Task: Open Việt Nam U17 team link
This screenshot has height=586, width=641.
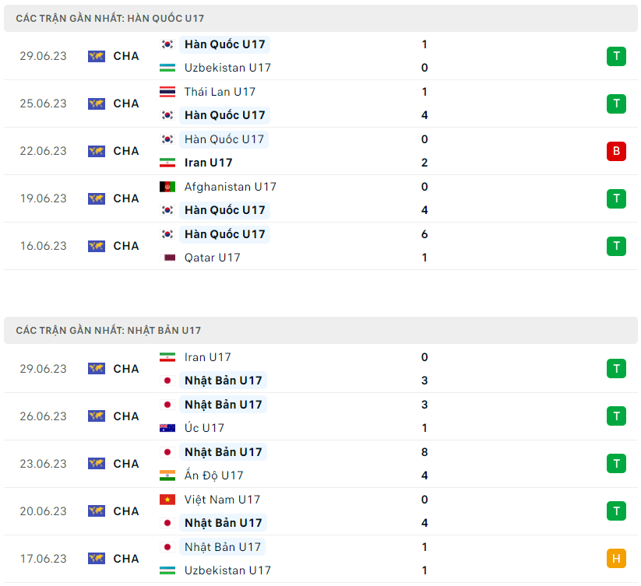Action: tap(222, 500)
